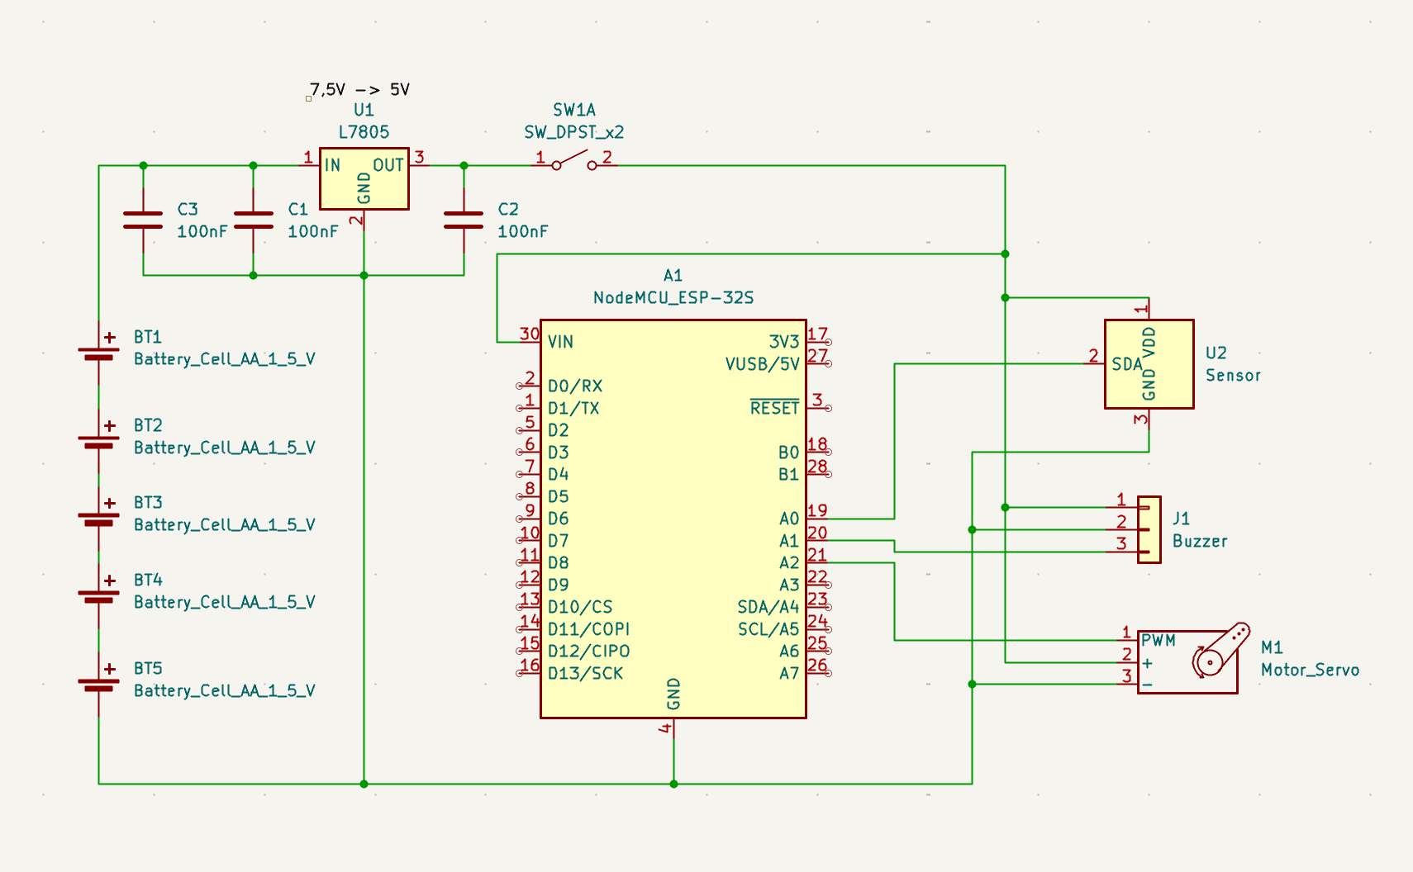Click the A2 pin 21 of A1
1413x872 pixels.
pyautogui.click(x=819, y=562)
